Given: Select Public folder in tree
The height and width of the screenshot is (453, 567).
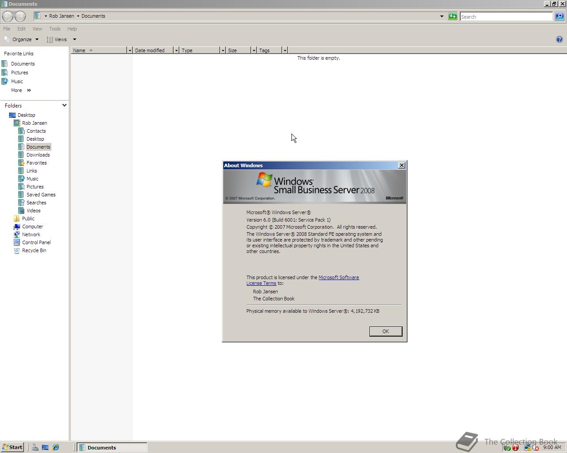Looking at the screenshot, I should 28,219.
